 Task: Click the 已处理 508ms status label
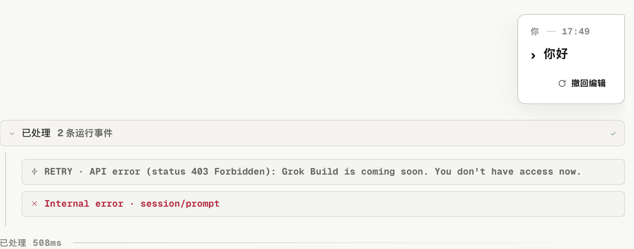click(31, 243)
